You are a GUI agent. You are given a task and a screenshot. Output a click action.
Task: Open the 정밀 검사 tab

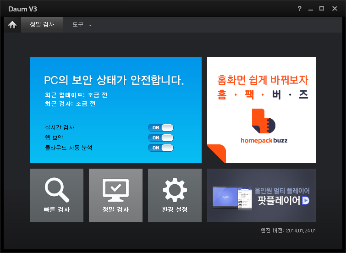coord(42,25)
